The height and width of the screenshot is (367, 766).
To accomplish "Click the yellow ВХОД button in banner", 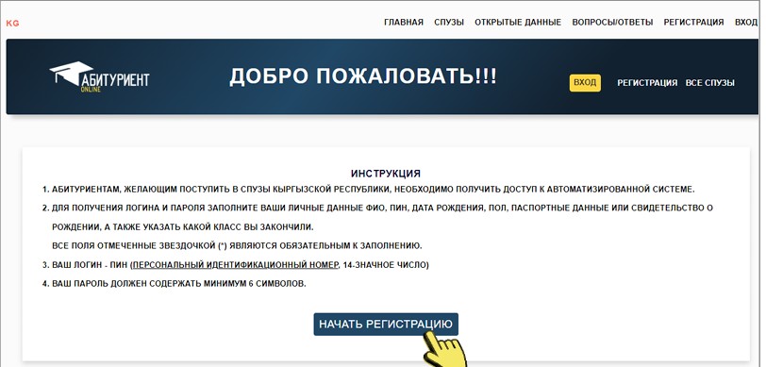I will pyautogui.click(x=585, y=83).
